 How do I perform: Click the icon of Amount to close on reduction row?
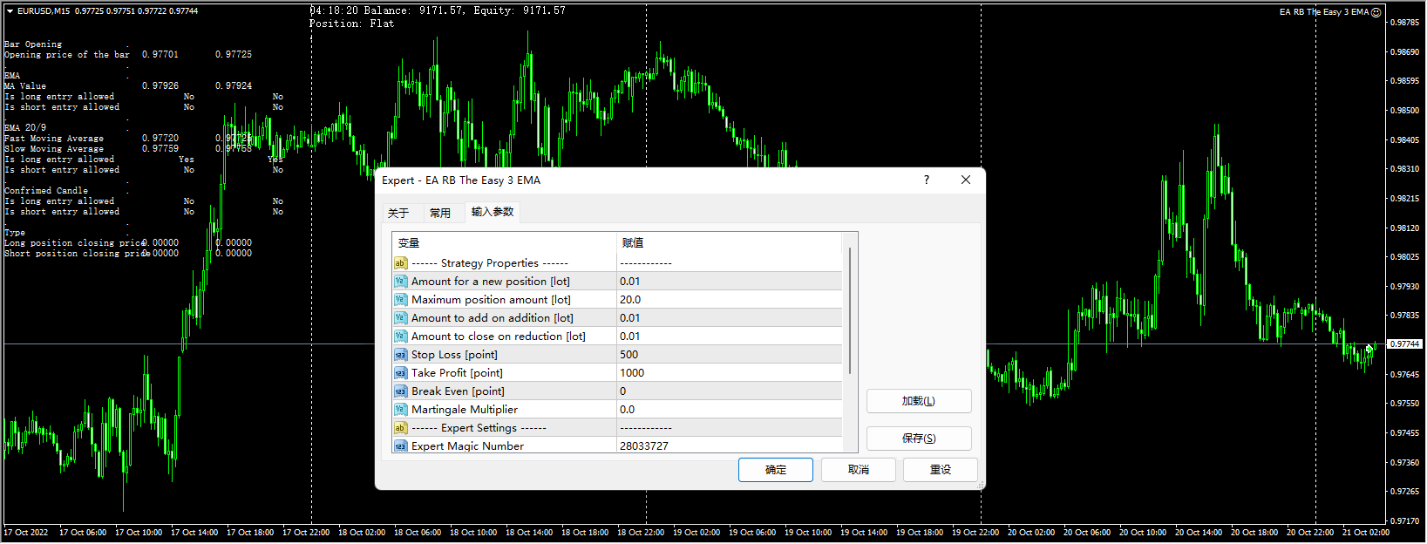tap(400, 337)
